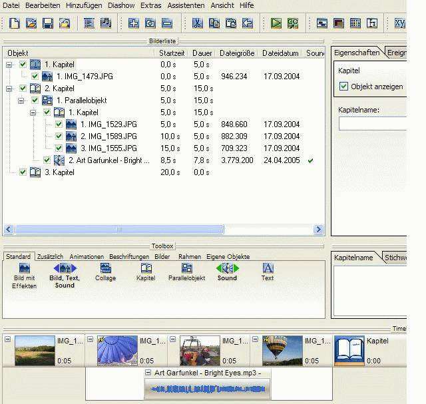Collapse the Art Garfunkel audio track in timeline
Screen dimensions: 426x404
click(x=148, y=373)
